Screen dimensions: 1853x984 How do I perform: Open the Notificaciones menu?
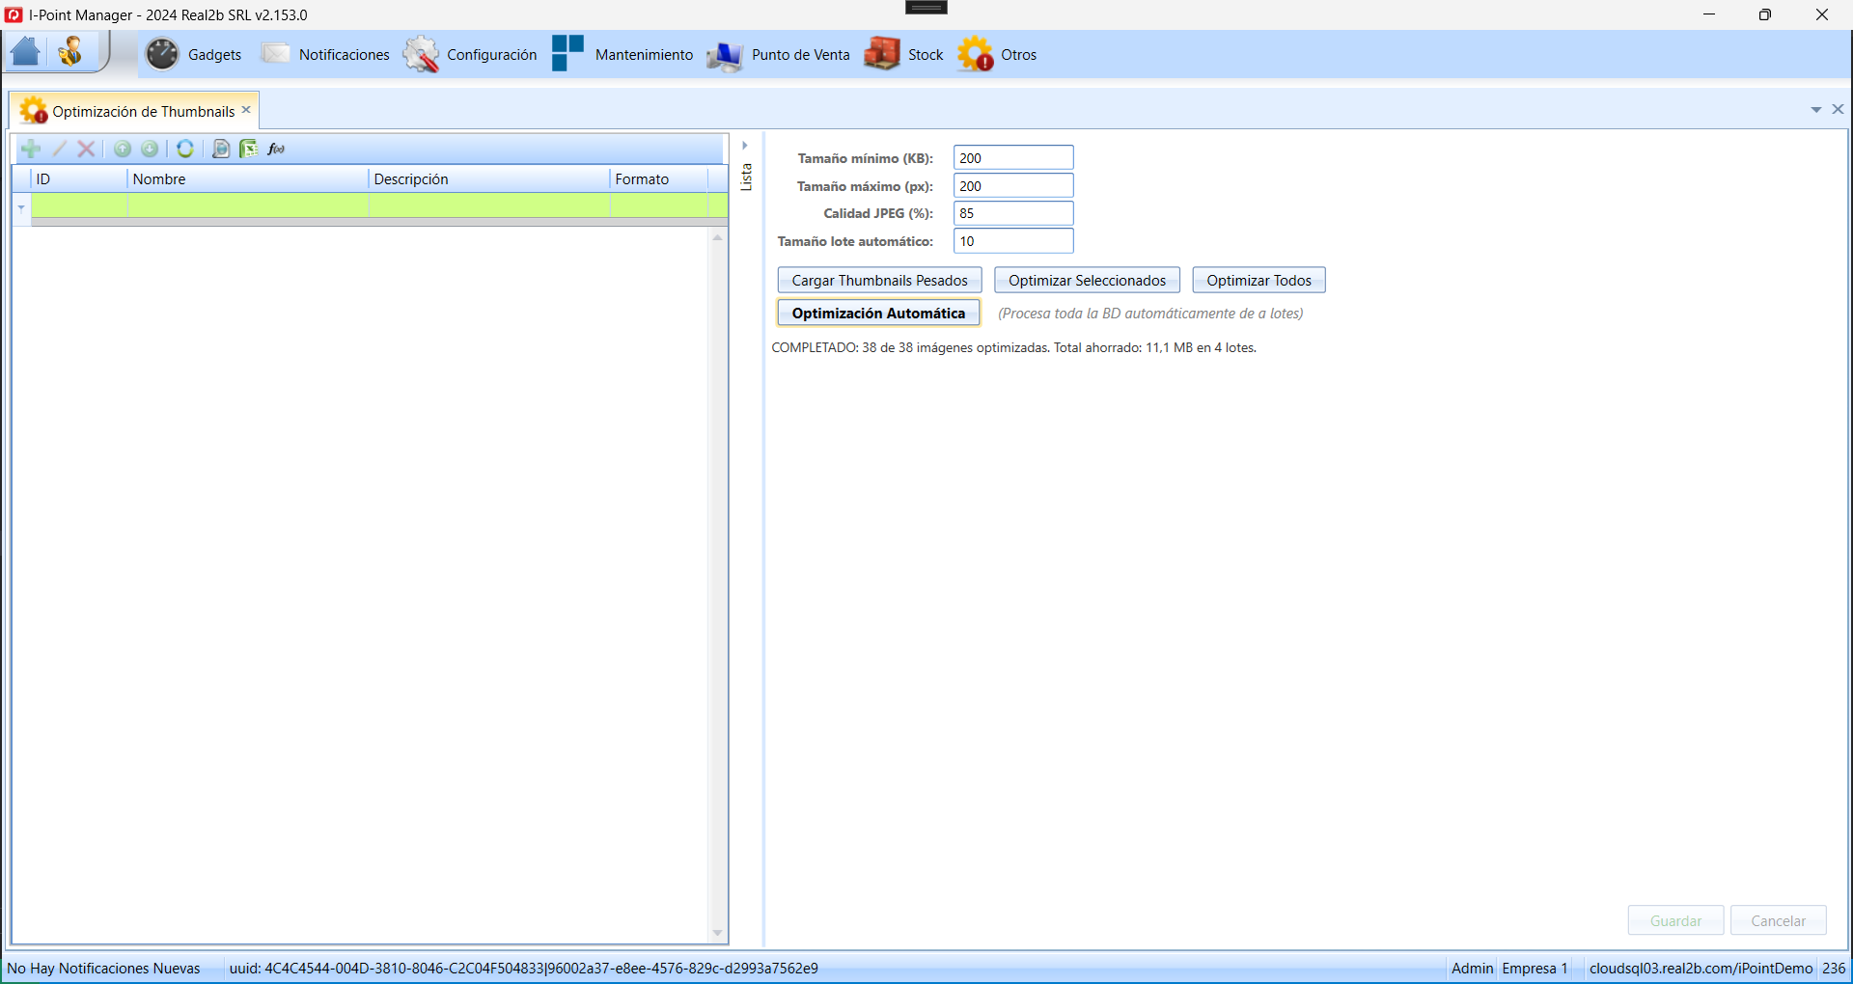click(345, 55)
